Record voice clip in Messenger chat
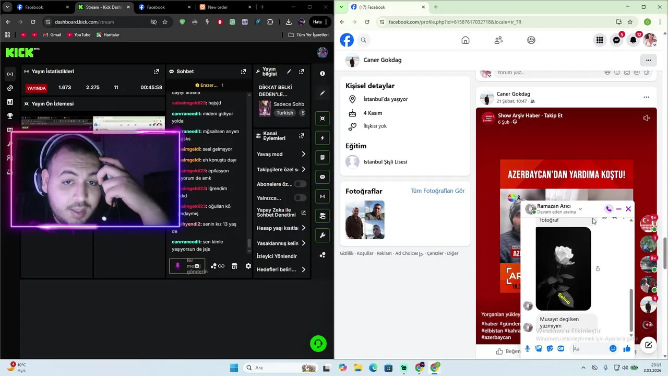Image resolution: width=668 pixels, height=376 pixels. pyautogui.click(x=528, y=349)
